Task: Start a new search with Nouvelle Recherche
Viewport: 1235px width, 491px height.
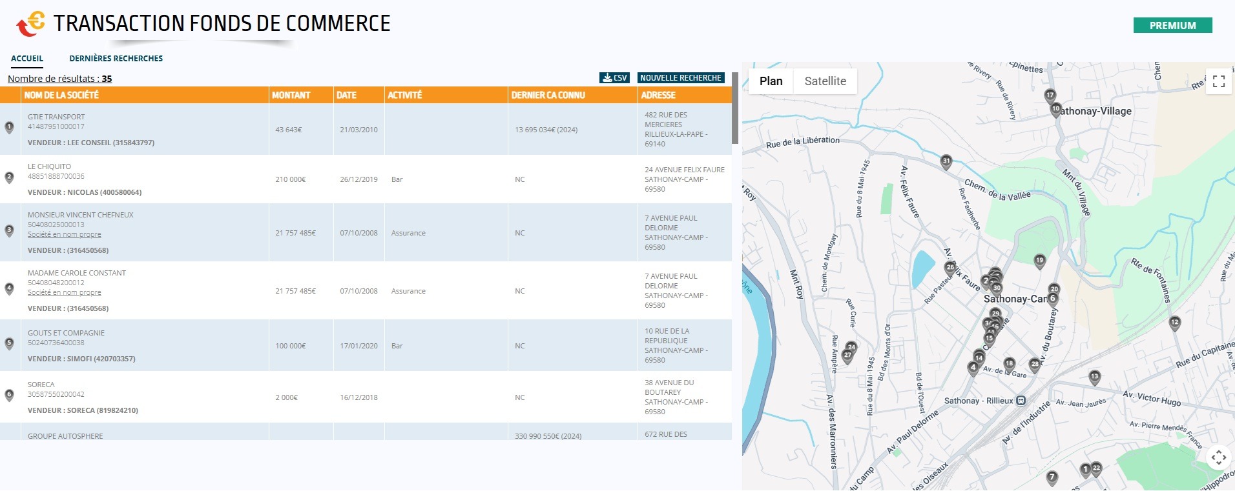Action: [x=681, y=78]
